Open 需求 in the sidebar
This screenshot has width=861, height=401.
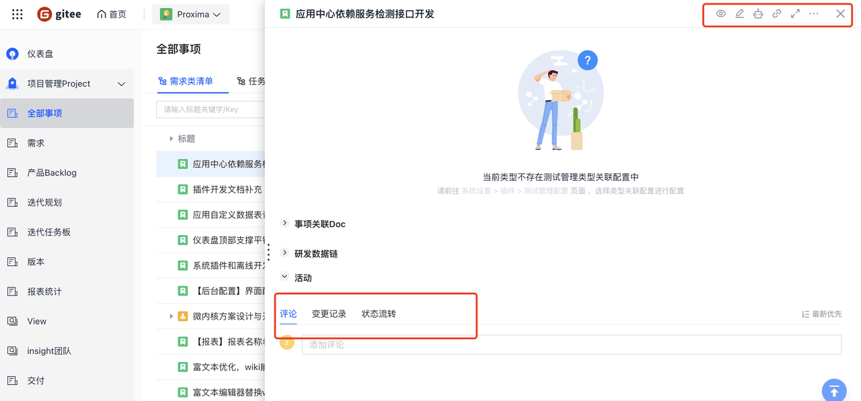coord(67,143)
